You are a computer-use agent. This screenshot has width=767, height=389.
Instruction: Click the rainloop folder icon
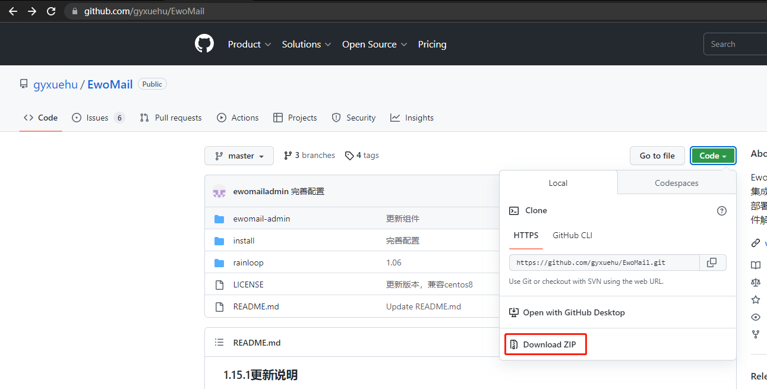click(219, 263)
